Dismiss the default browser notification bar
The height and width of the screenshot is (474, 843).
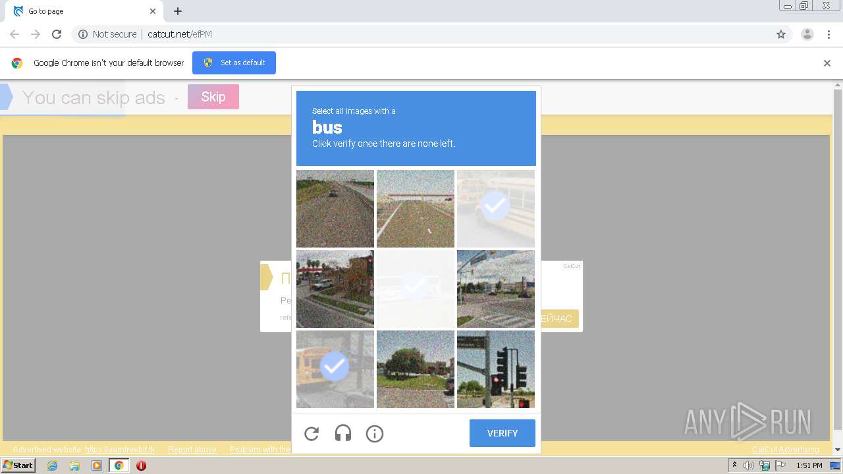tap(827, 63)
